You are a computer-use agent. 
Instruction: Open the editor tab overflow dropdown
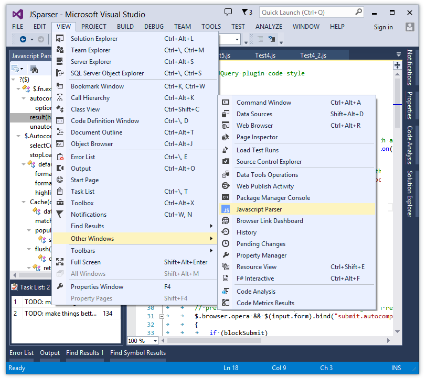pos(398,54)
